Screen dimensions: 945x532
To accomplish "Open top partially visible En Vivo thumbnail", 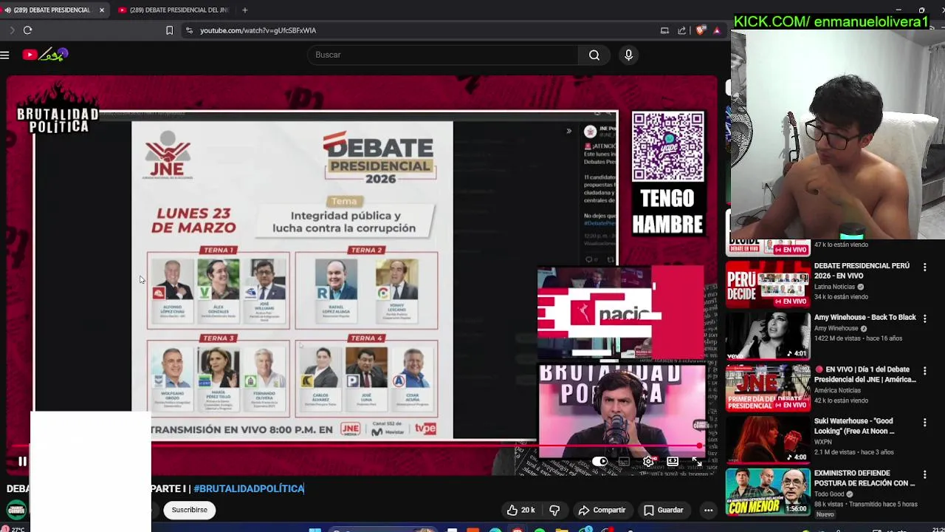I will pos(768,247).
